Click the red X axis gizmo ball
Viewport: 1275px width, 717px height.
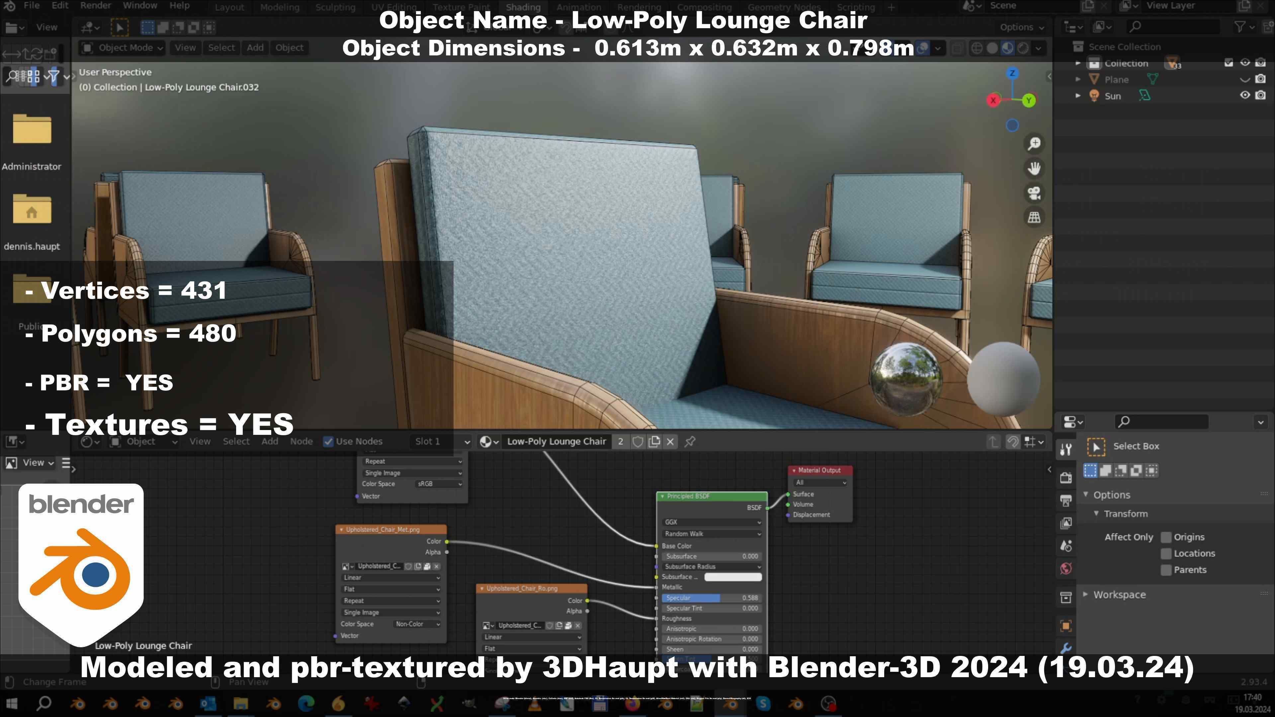point(993,101)
